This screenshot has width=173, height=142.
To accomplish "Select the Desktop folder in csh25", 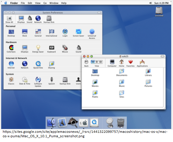I will coord(95,72).
